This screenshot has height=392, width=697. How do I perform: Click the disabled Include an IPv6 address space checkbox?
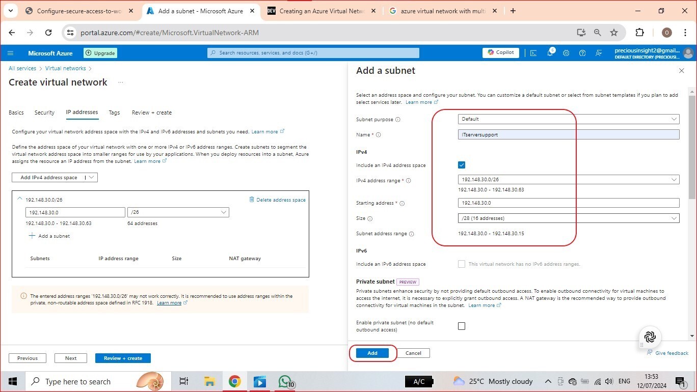[462, 264]
